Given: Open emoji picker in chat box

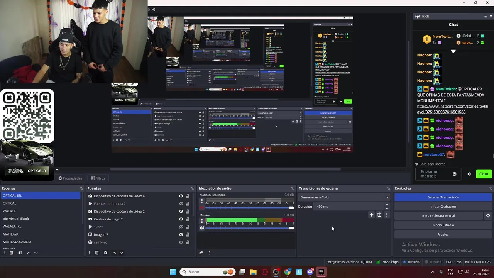Looking at the screenshot, I should 455,174.
